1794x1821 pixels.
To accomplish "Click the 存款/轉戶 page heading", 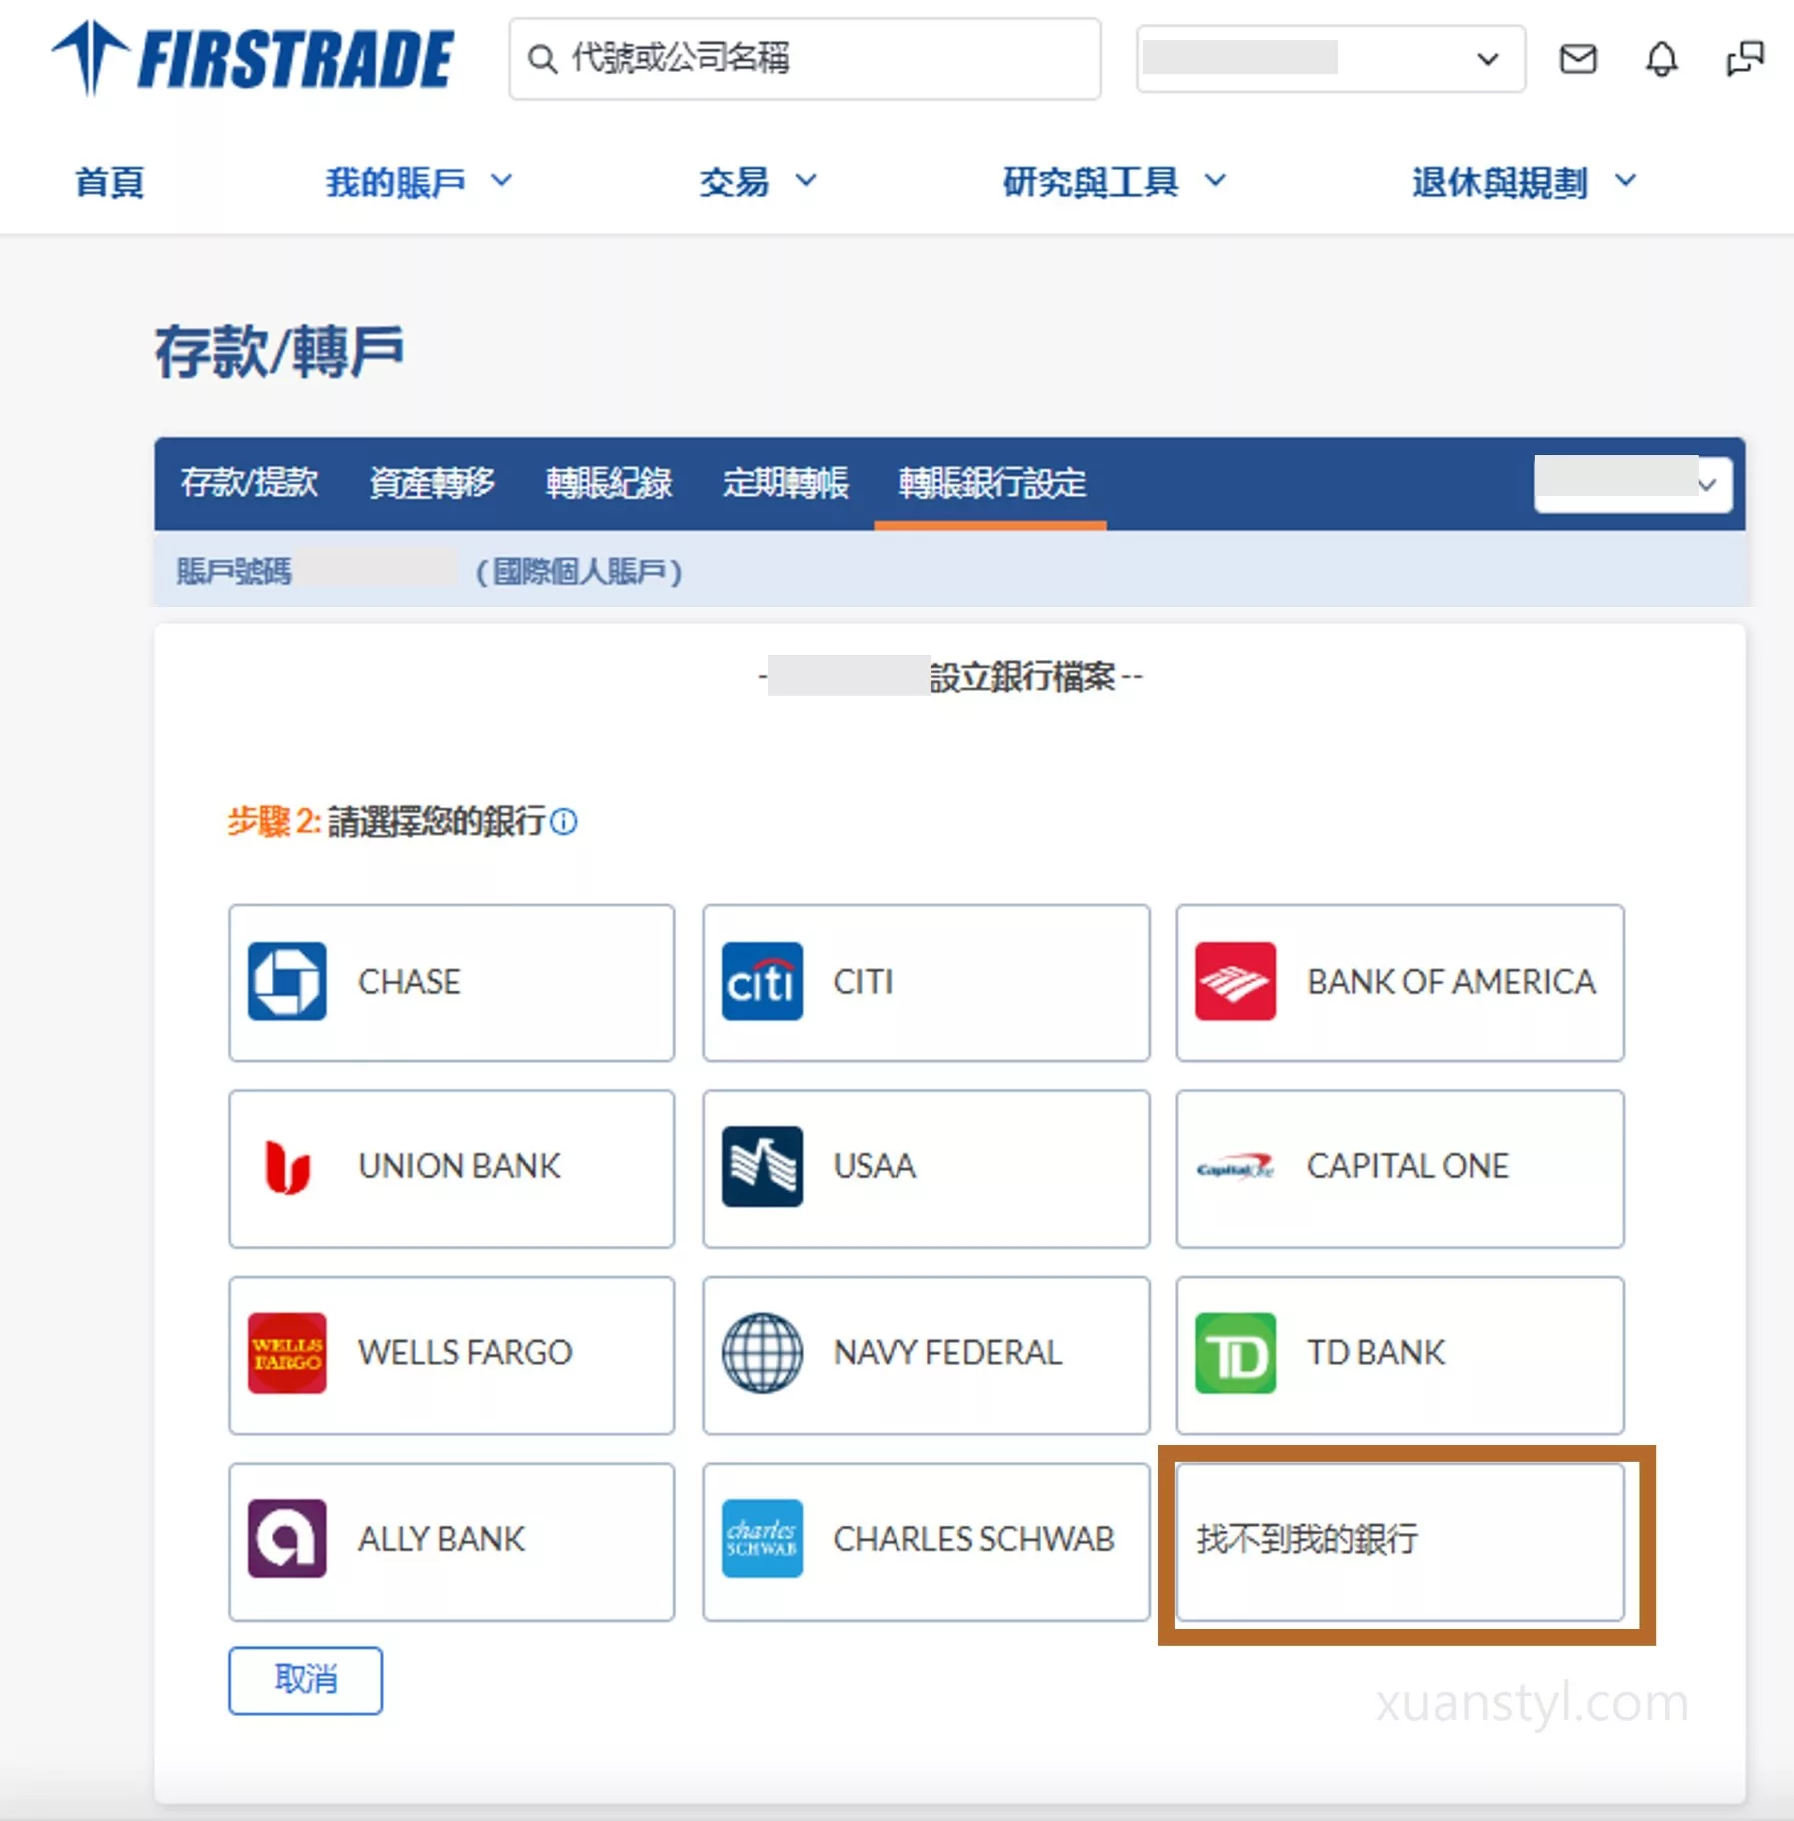I will click(279, 352).
